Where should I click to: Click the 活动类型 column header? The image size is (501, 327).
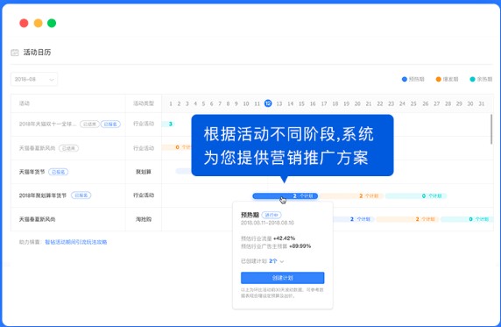144,103
